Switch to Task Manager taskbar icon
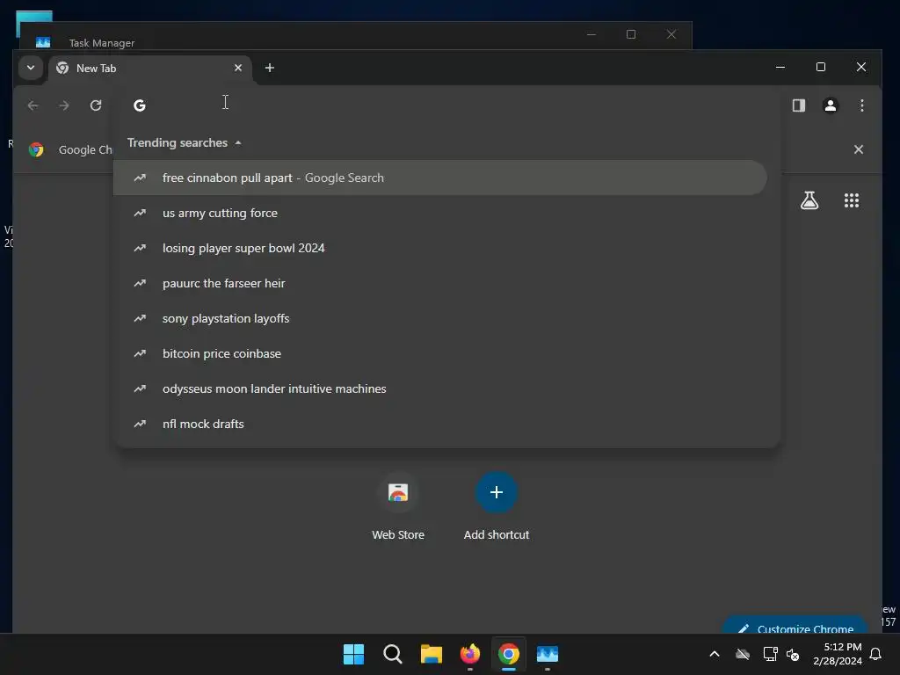This screenshot has height=675, width=900. [x=548, y=654]
